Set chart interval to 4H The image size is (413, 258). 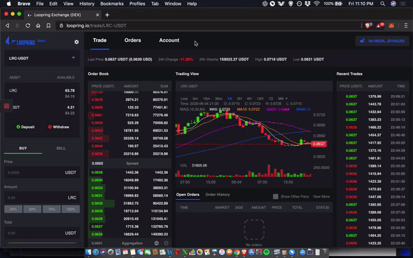point(249,98)
